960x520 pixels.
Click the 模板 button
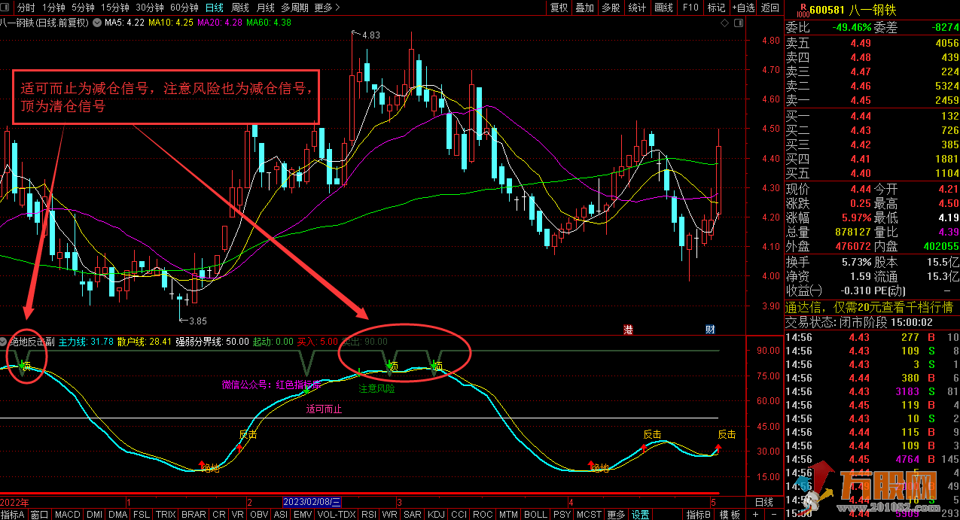pyautogui.click(x=730, y=515)
